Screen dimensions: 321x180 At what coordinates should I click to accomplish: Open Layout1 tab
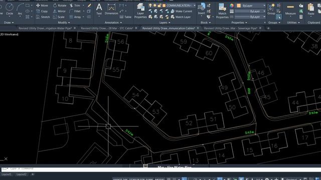click(7, 174)
